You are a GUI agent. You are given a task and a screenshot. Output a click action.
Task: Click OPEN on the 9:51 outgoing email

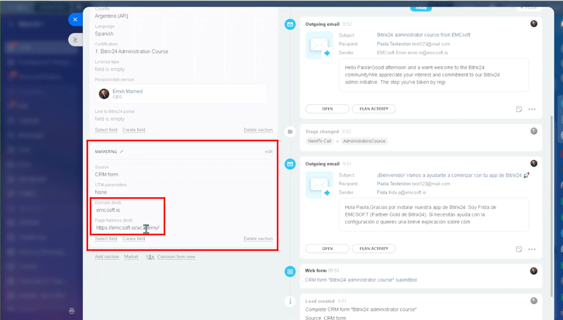click(327, 249)
